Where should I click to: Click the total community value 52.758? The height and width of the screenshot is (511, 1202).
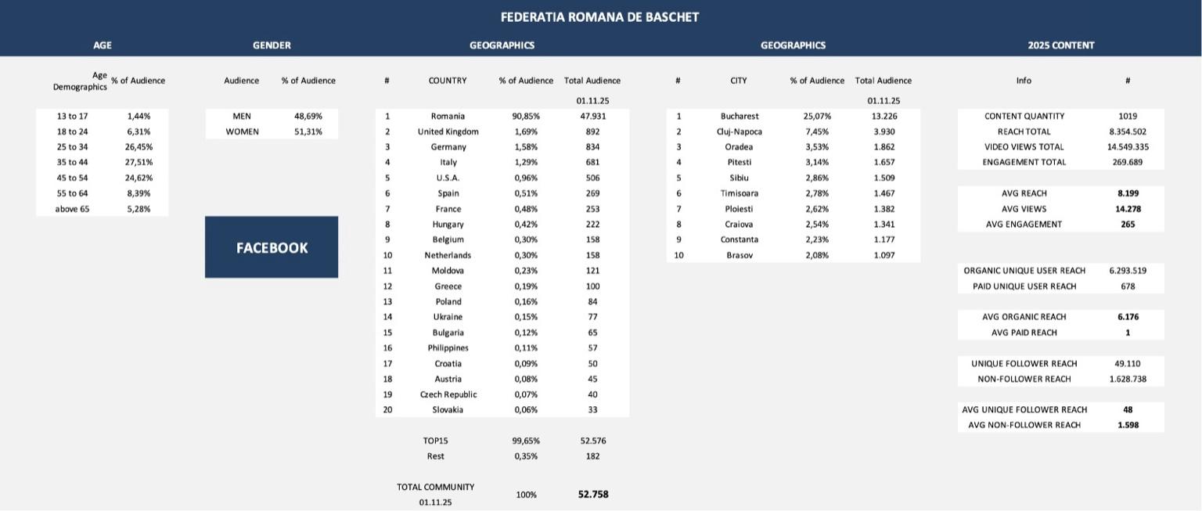tap(593, 494)
